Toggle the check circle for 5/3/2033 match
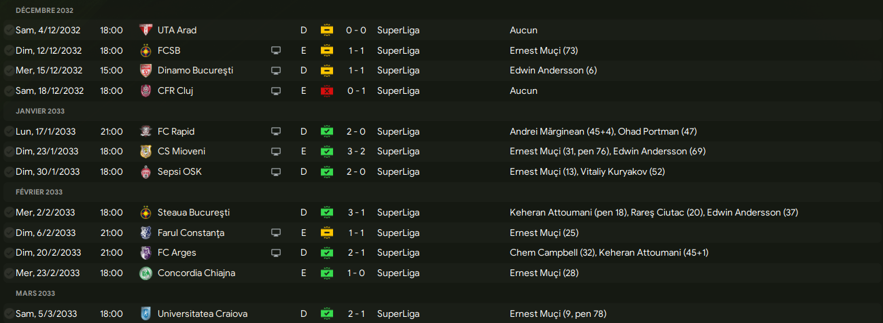 click(x=8, y=314)
